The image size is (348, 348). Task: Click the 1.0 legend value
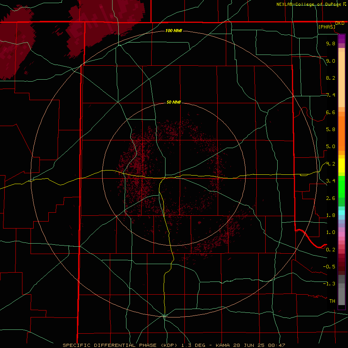331,232
